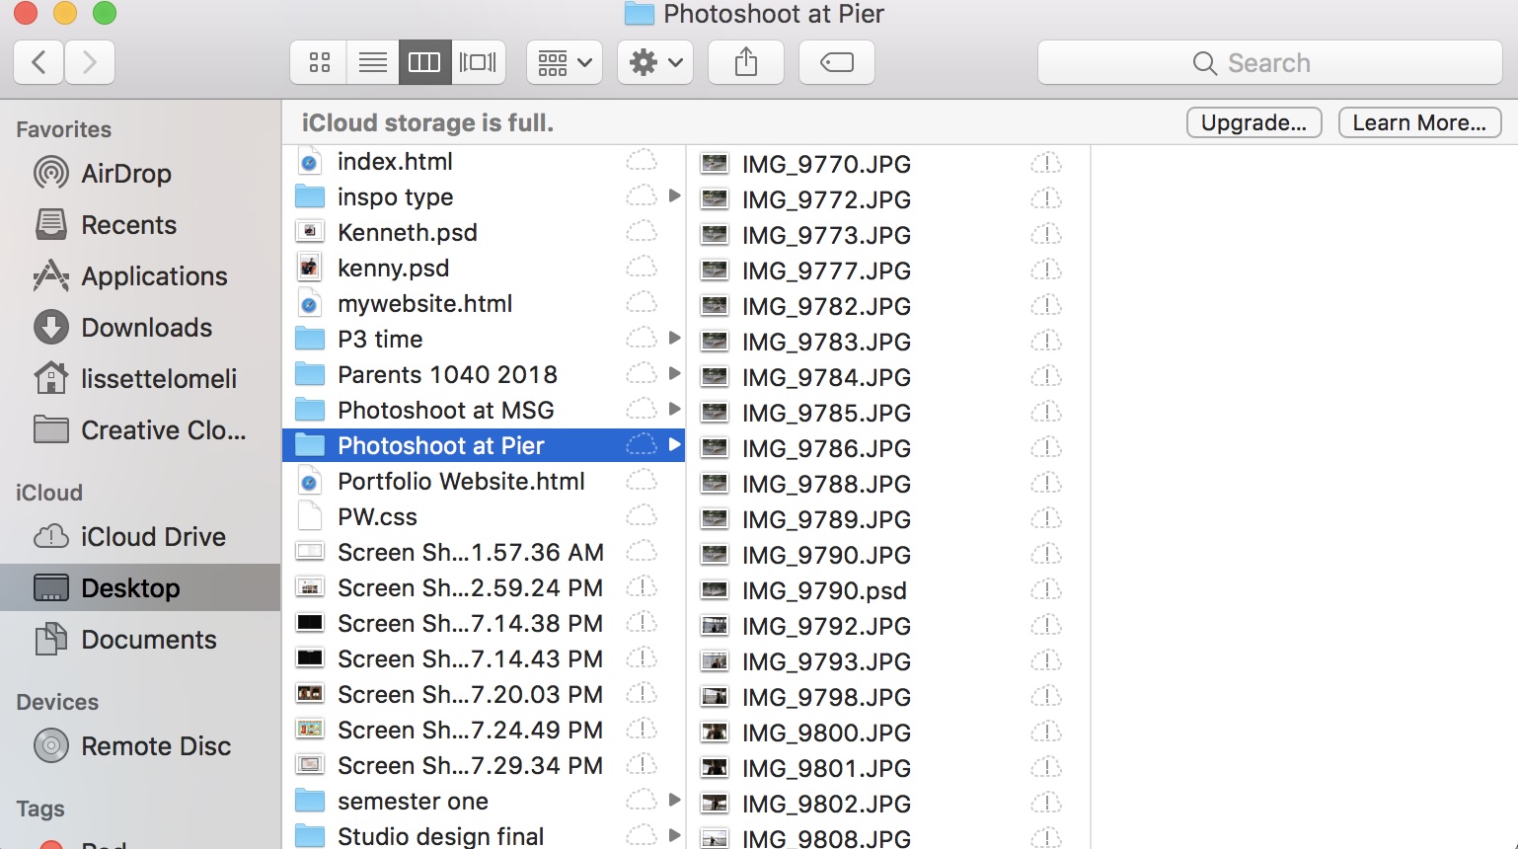Select column view button
1518x849 pixels.
tap(424, 63)
